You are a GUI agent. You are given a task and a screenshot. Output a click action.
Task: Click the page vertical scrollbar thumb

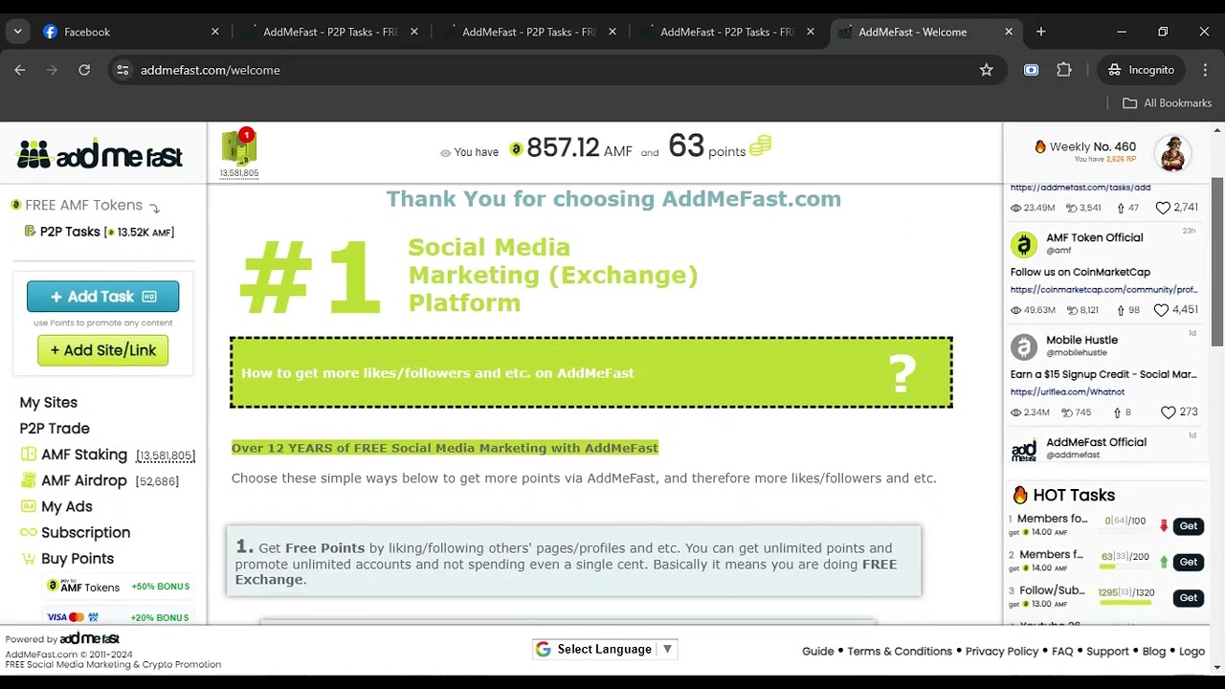pyautogui.click(x=1217, y=262)
